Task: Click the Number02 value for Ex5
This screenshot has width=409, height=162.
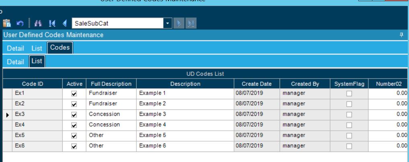Action: point(388,136)
